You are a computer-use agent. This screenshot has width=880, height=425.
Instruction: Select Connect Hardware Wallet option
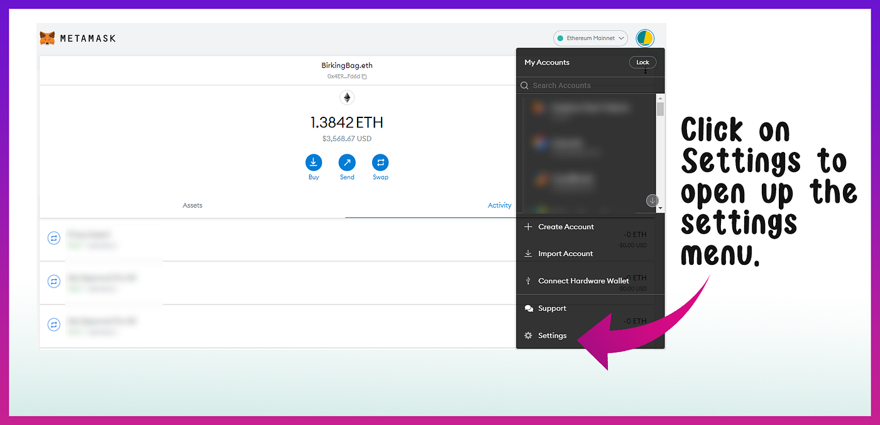click(x=590, y=281)
